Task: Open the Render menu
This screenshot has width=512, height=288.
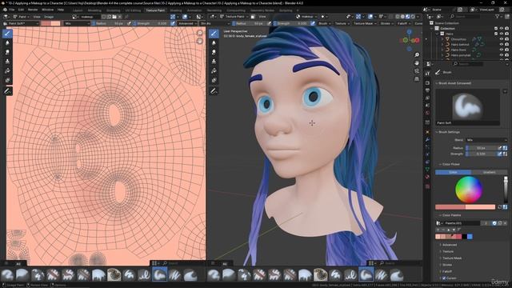Action: [33, 10]
